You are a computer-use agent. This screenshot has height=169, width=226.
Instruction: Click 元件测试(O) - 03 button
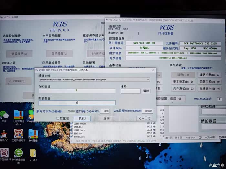tap(183, 89)
